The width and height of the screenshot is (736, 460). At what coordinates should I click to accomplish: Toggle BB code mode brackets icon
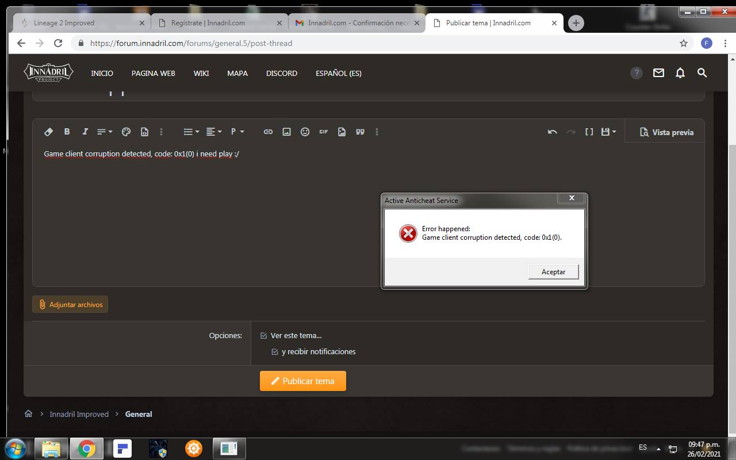click(x=589, y=132)
